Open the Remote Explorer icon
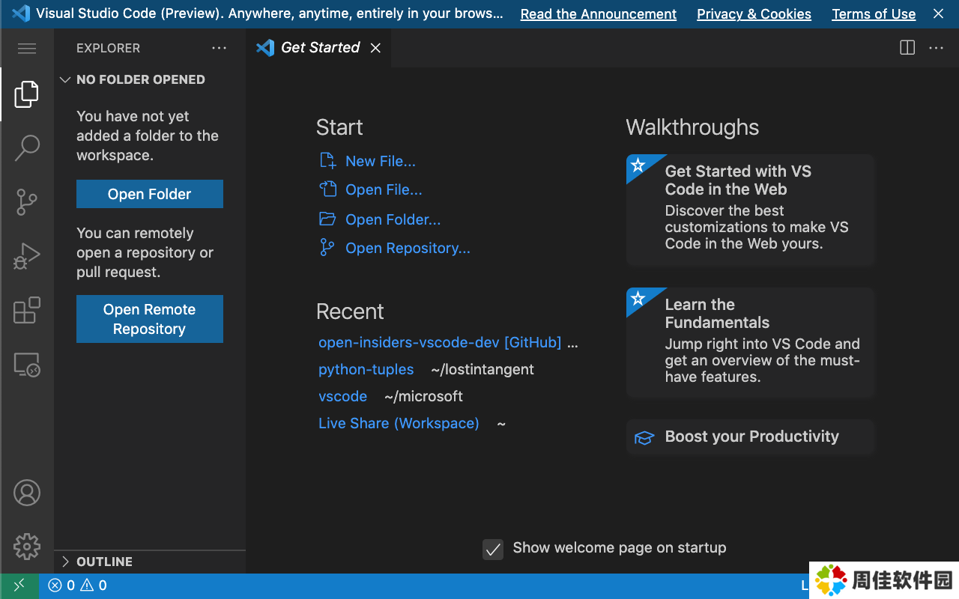The width and height of the screenshot is (959, 599). 27,365
